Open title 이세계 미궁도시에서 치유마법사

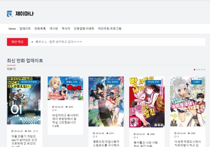point(187,143)
